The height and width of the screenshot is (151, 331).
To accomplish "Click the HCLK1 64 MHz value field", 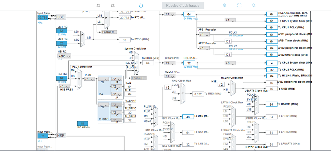I will pyautogui.click(x=189, y=14).
